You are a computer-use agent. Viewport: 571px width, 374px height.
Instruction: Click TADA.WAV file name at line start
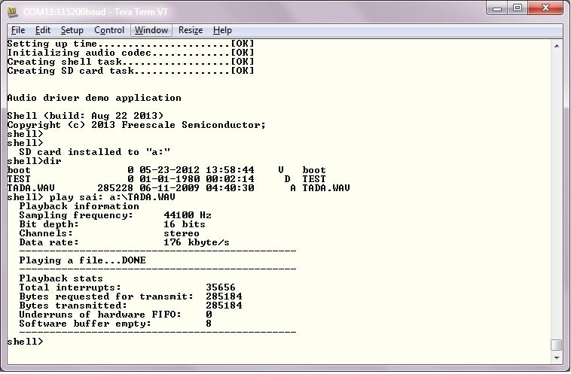click(31, 187)
